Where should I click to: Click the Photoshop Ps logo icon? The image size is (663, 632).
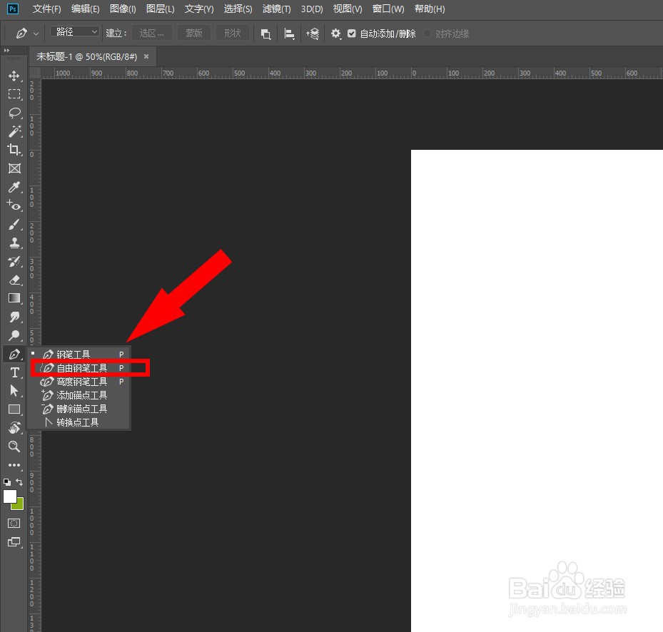point(13,9)
